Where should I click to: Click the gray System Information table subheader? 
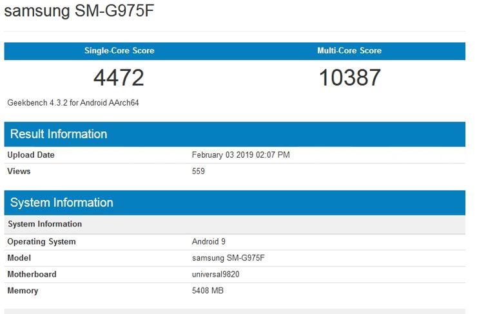click(235, 224)
